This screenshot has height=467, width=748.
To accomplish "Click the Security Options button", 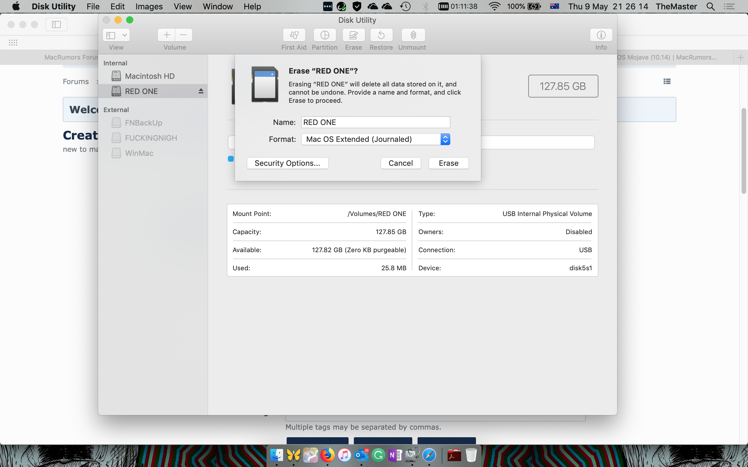I will coord(288,163).
